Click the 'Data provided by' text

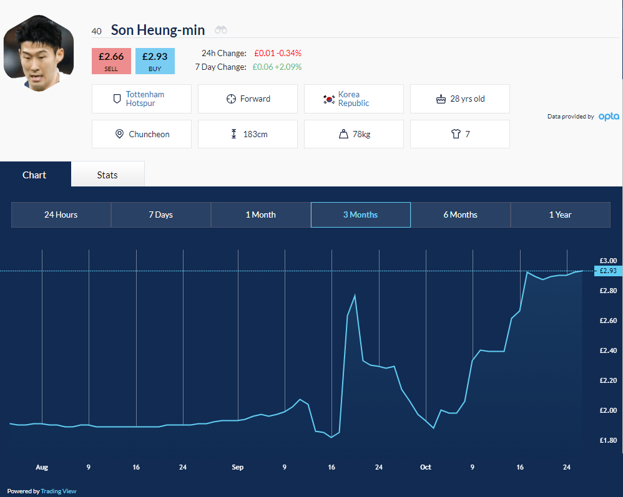[x=571, y=117]
